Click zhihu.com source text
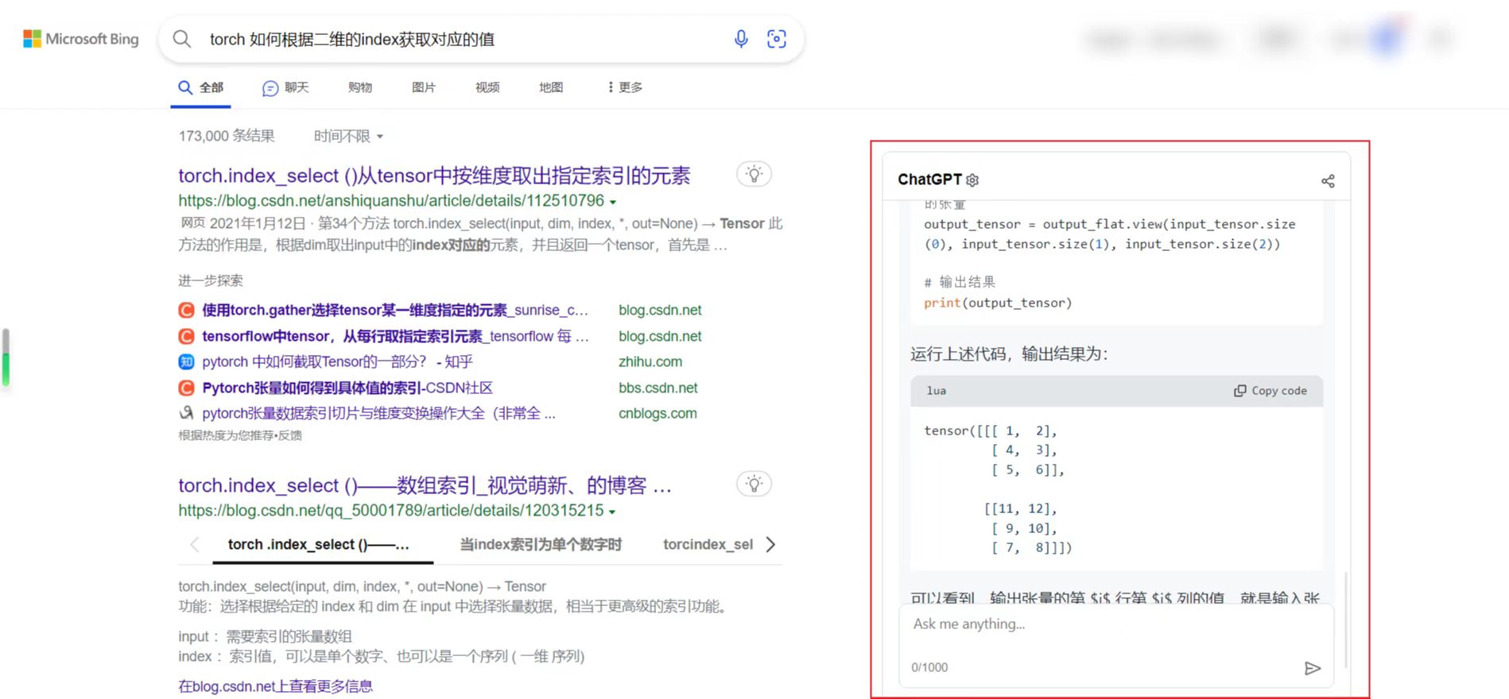This screenshot has width=1509, height=699. (x=650, y=362)
